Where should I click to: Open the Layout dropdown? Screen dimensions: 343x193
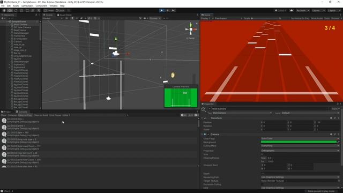click(333, 10)
